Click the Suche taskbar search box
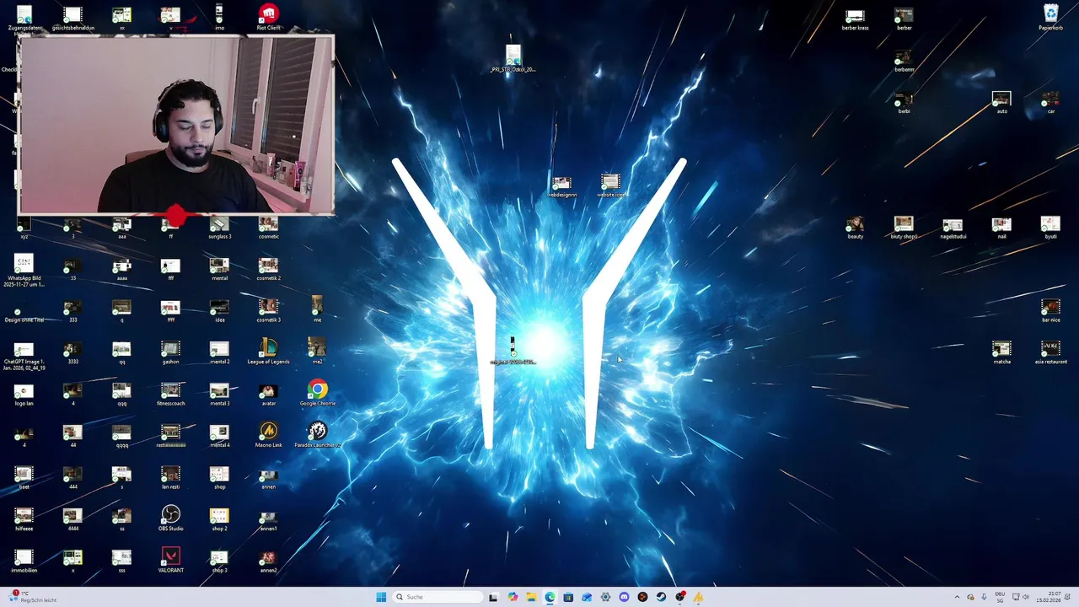The width and height of the screenshot is (1079, 607). pyautogui.click(x=438, y=597)
